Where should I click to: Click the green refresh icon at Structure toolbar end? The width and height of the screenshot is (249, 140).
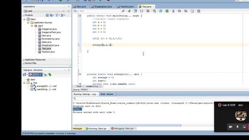tap(50, 75)
